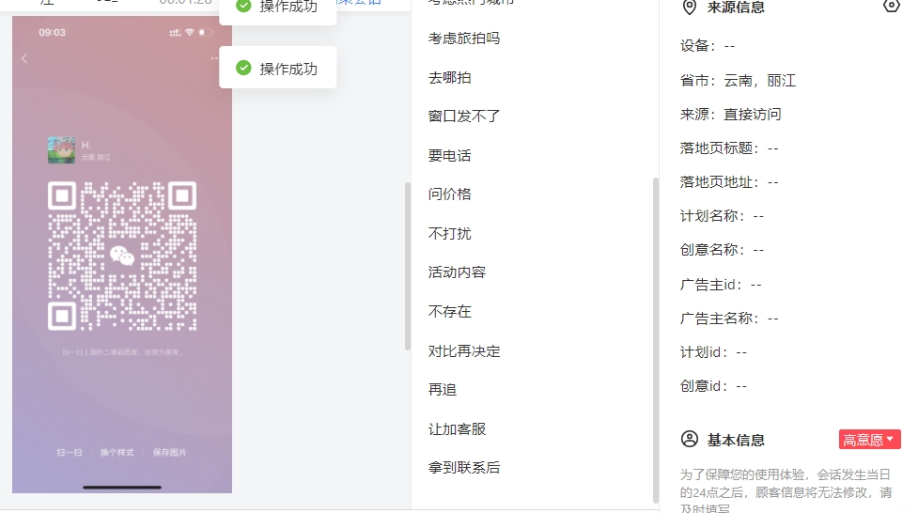Click the 计划id field text

pos(713,352)
